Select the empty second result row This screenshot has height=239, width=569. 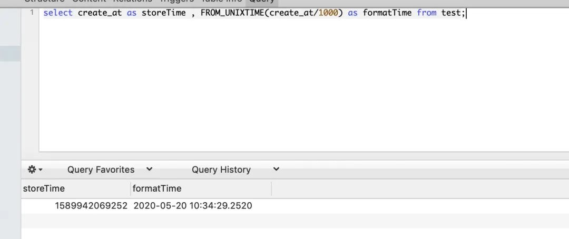[x=295, y=221]
